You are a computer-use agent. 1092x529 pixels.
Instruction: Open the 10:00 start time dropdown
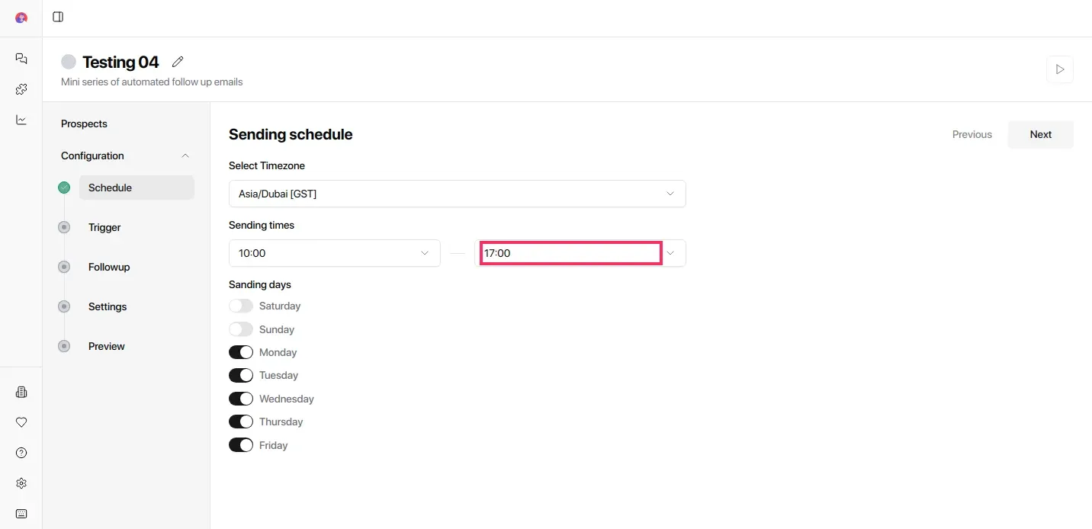[334, 253]
